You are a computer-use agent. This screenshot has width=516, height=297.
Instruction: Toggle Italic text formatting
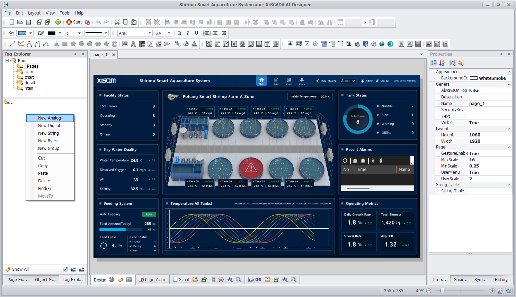pyautogui.click(x=188, y=33)
